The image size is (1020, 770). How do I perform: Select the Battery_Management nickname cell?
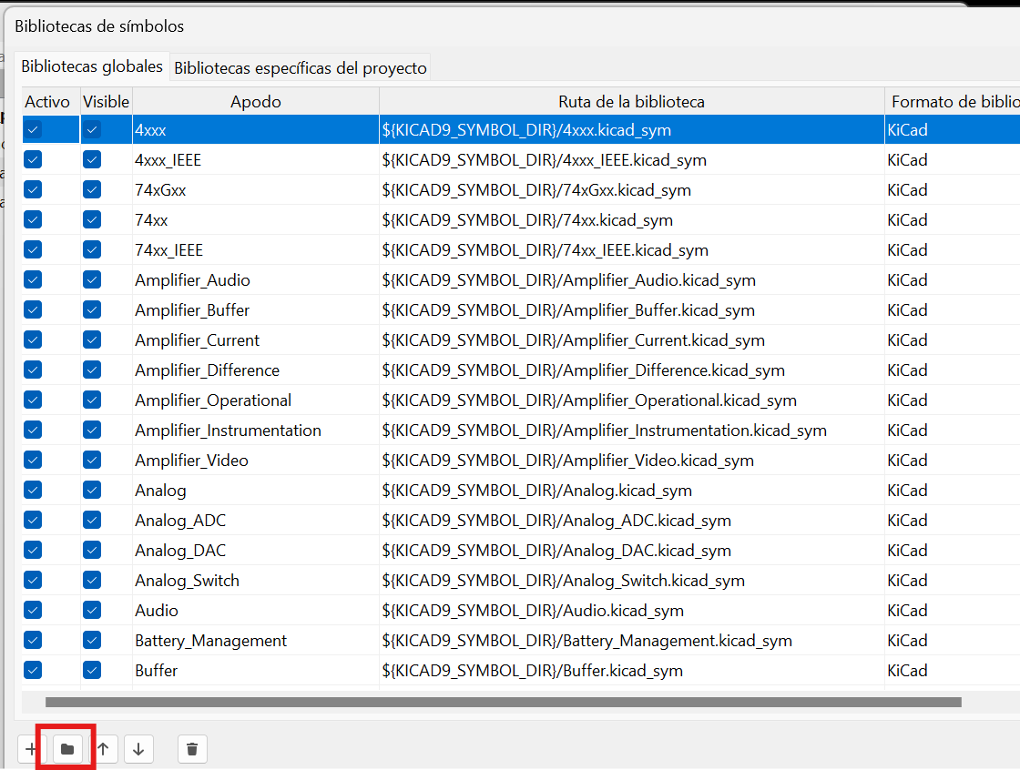[256, 640]
